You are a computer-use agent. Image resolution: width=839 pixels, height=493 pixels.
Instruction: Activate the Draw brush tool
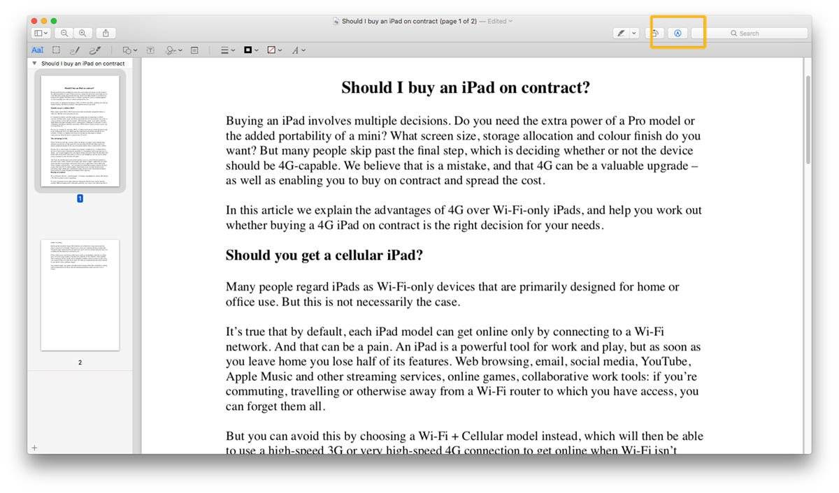(95, 50)
